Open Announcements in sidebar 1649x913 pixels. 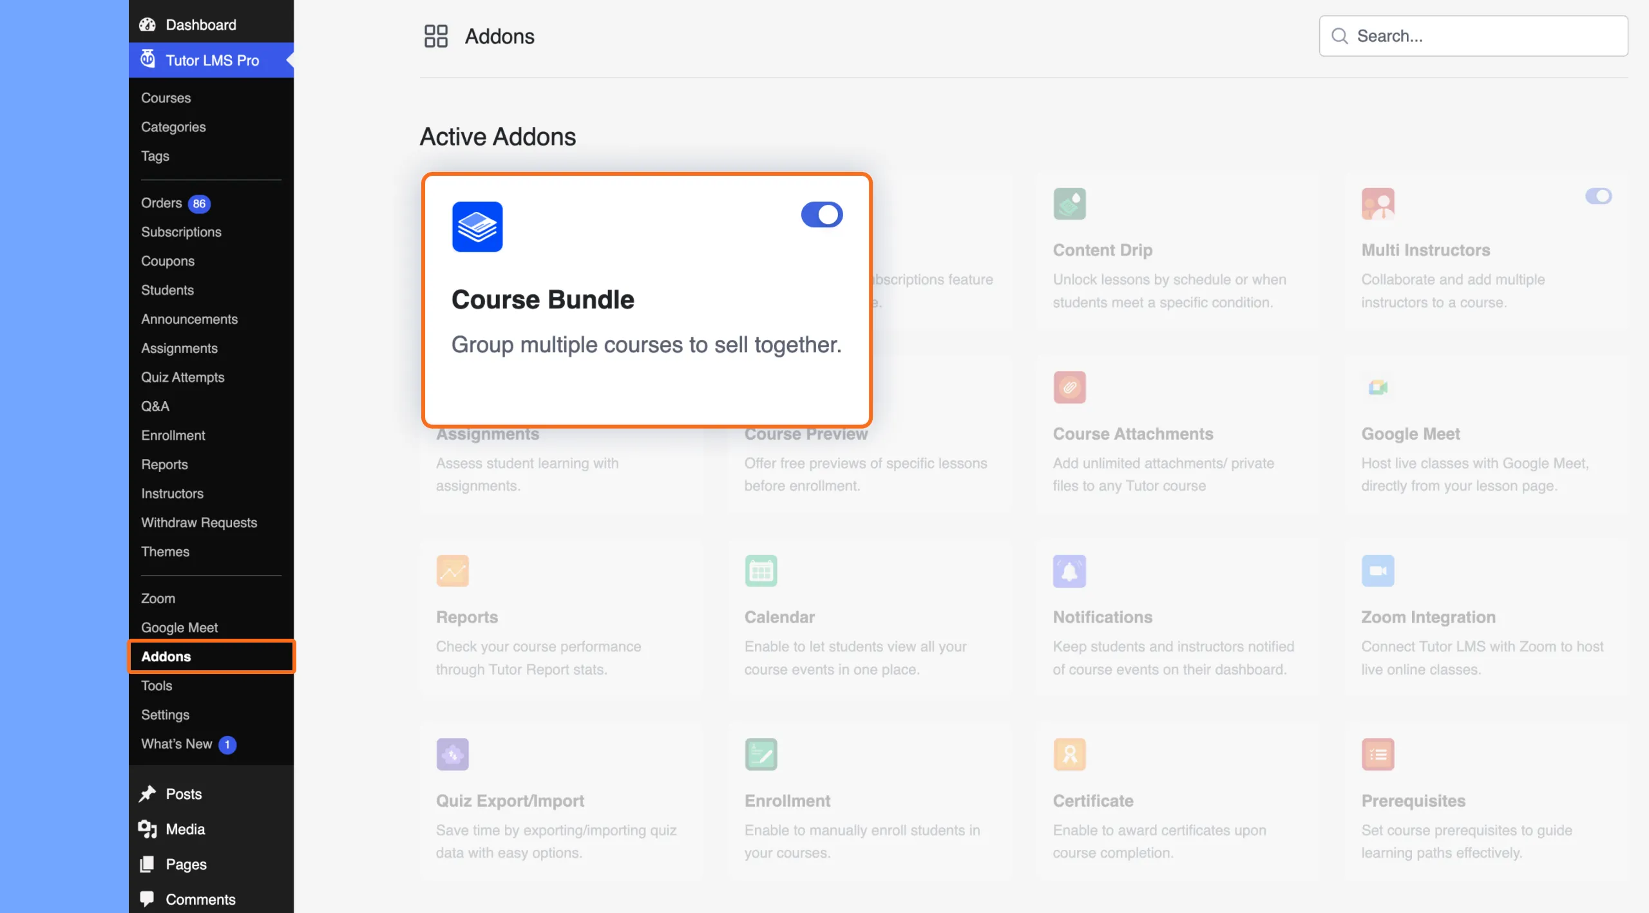click(x=189, y=319)
